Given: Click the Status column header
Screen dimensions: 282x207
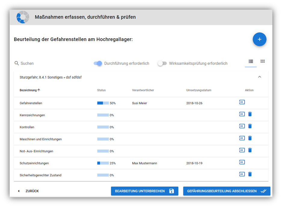Looking at the screenshot, I should click(x=101, y=90).
